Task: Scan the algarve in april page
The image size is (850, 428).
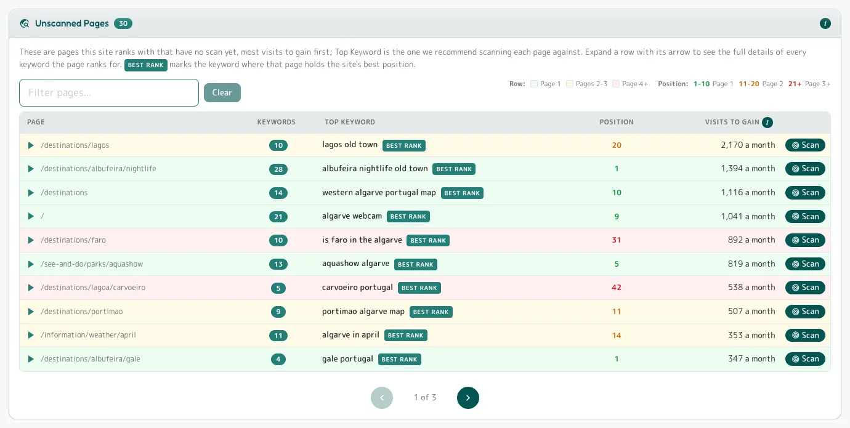Action: 805,336
